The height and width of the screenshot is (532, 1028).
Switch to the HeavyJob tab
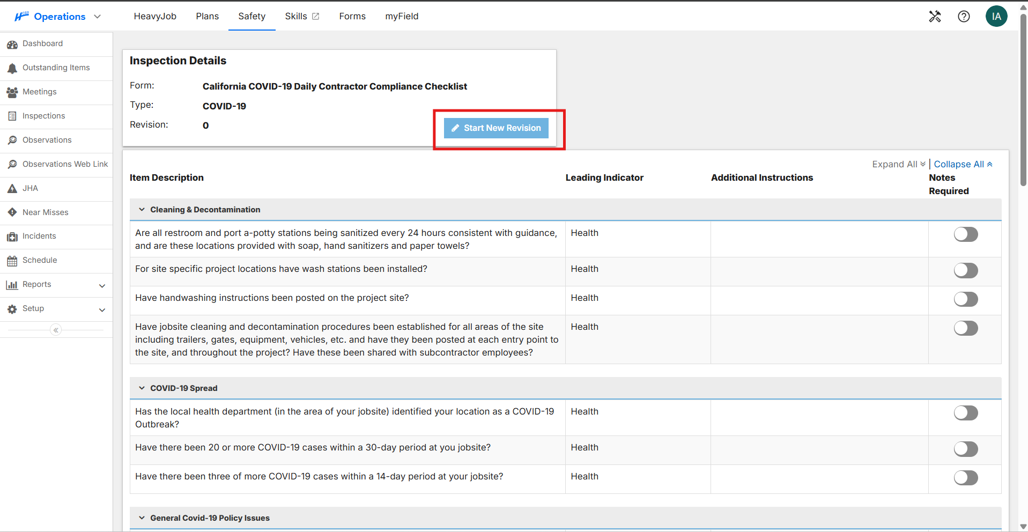point(155,16)
